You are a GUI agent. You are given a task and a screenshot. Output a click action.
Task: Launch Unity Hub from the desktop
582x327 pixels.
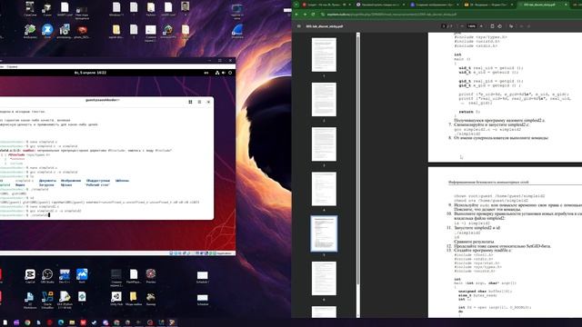[116, 299]
